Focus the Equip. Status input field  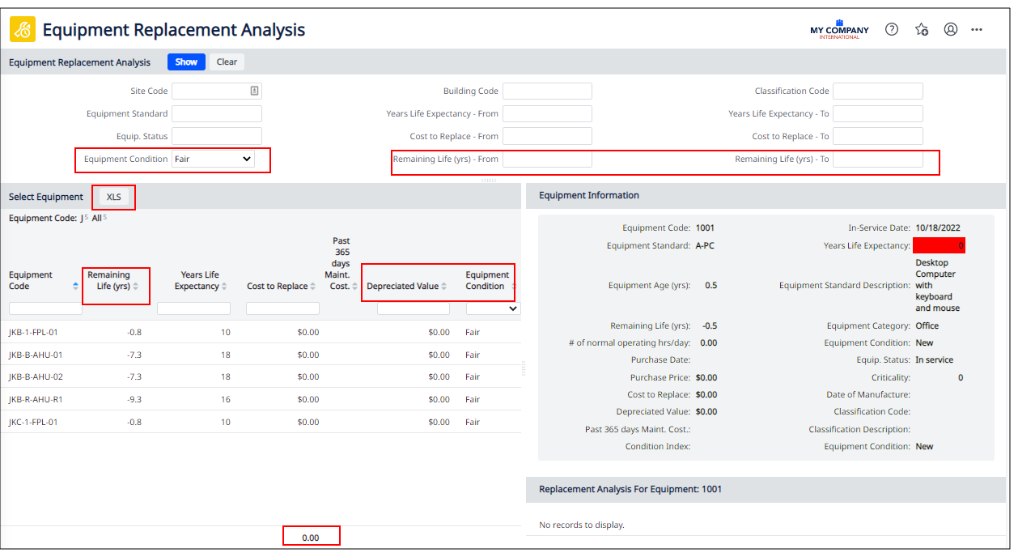tap(217, 136)
